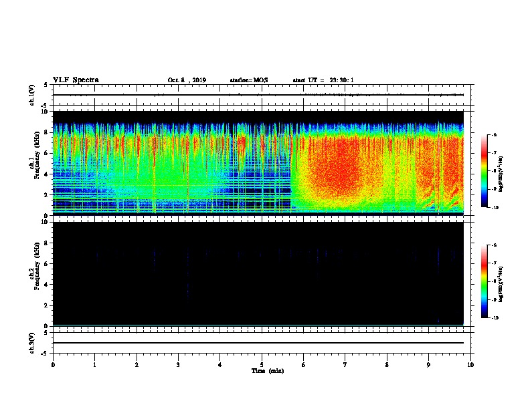Click inside the black ch.2 spectrogram panel
Viewport: 530px width, 409px height.
pyautogui.click(x=258, y=273)
